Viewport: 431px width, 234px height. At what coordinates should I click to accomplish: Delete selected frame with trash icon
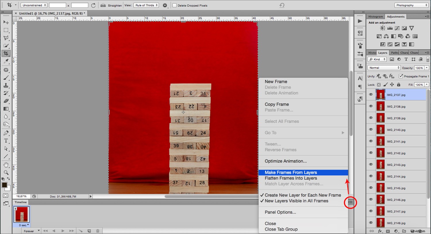pos(98,231)
